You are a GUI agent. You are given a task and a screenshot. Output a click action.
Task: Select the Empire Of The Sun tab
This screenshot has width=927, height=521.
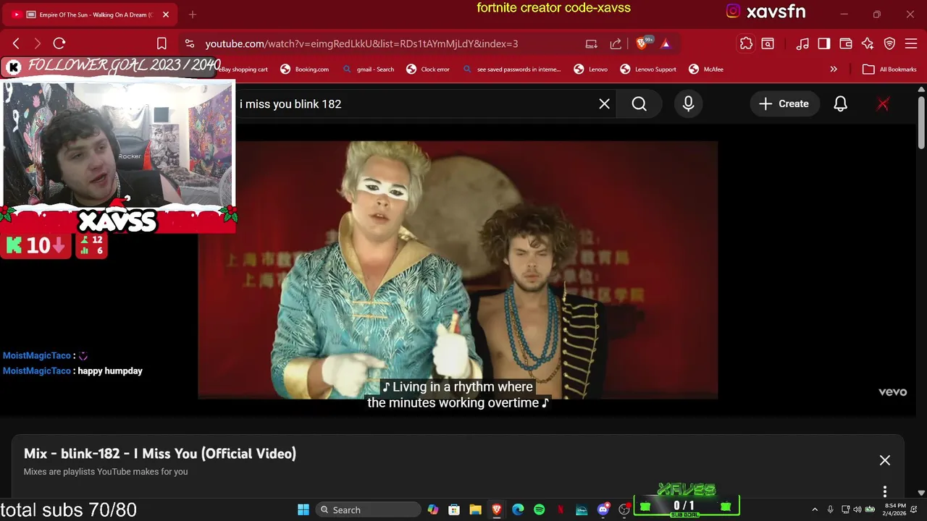click(91, 14)
